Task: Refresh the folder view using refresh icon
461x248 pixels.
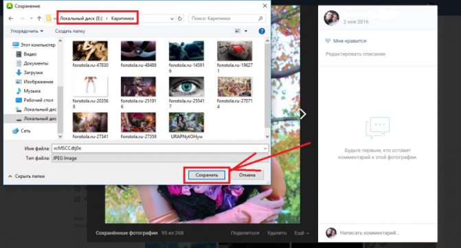Action: click(179, 19)
